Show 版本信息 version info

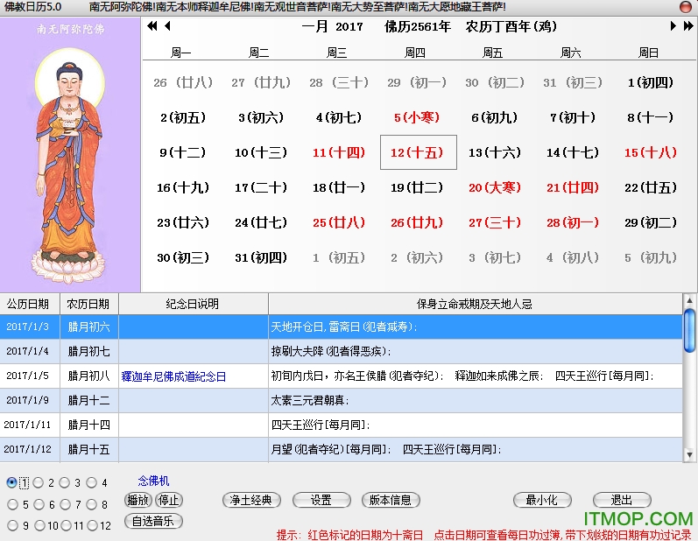(391, 500)
